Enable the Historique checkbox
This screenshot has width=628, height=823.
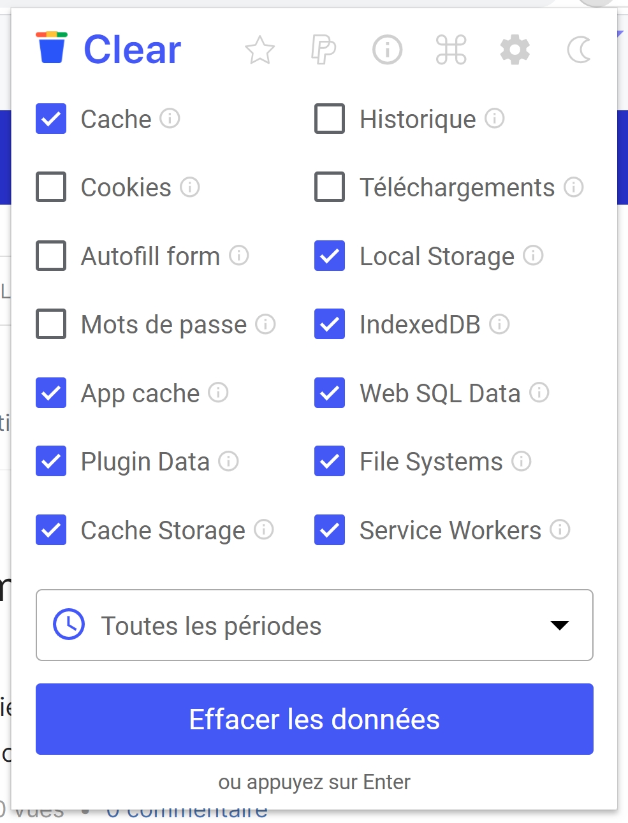pos(330,119)
